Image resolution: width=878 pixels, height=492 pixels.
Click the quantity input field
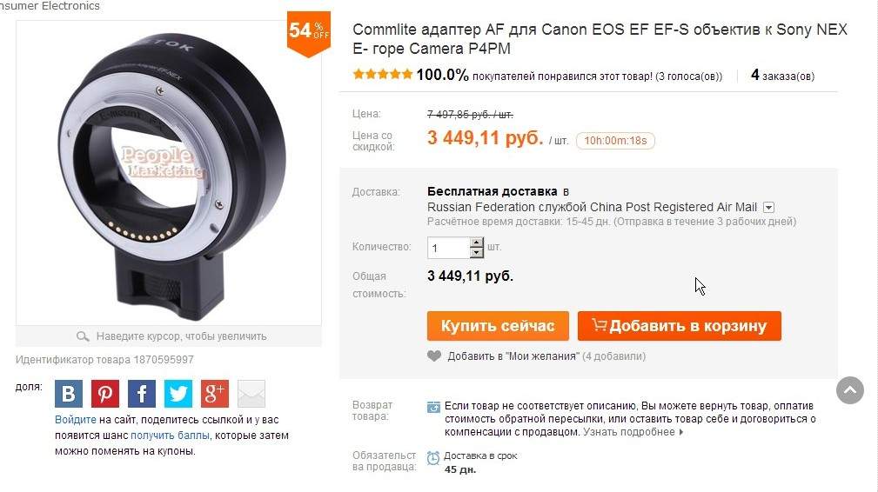point(449,248)
